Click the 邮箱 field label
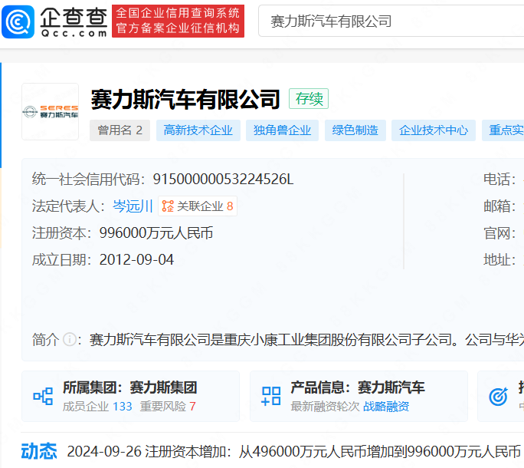Screen dimensions: 524x468 499,206
